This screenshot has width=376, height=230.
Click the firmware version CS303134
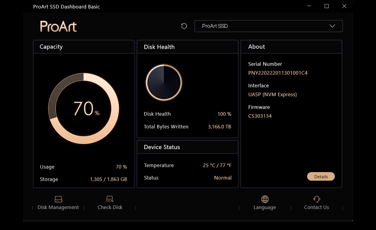(260, 116)
